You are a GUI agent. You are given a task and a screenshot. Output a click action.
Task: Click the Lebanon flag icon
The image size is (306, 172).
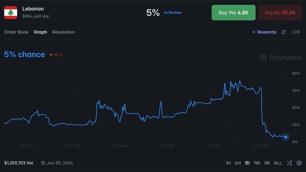10,13
